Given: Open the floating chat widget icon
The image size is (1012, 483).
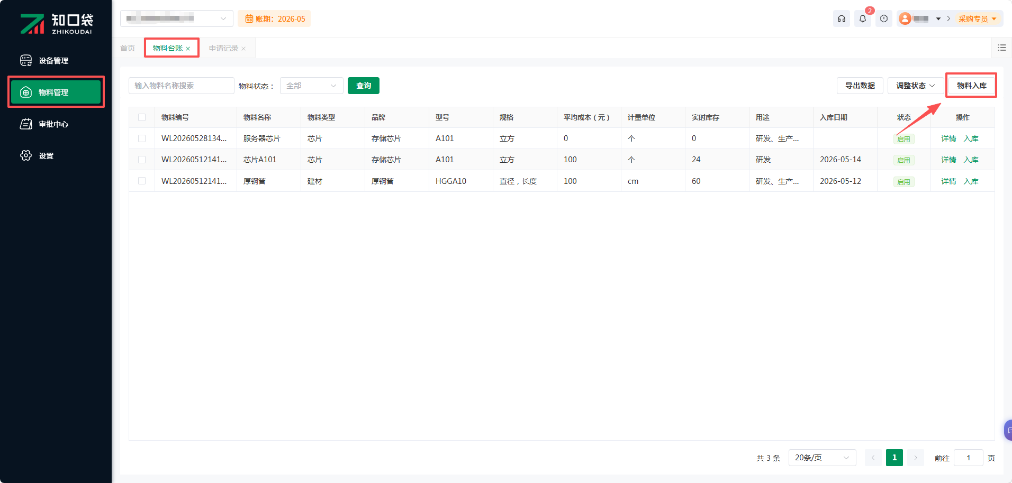Looking at the screenshot, I should tap(1008, 430).
